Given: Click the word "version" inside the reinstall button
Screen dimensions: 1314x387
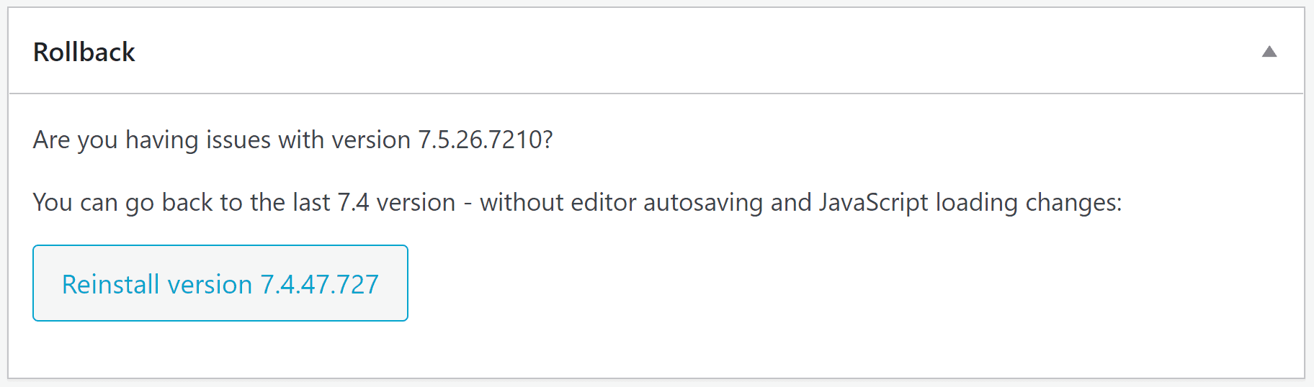Looking at the screenshot, I should pos(210,284).
